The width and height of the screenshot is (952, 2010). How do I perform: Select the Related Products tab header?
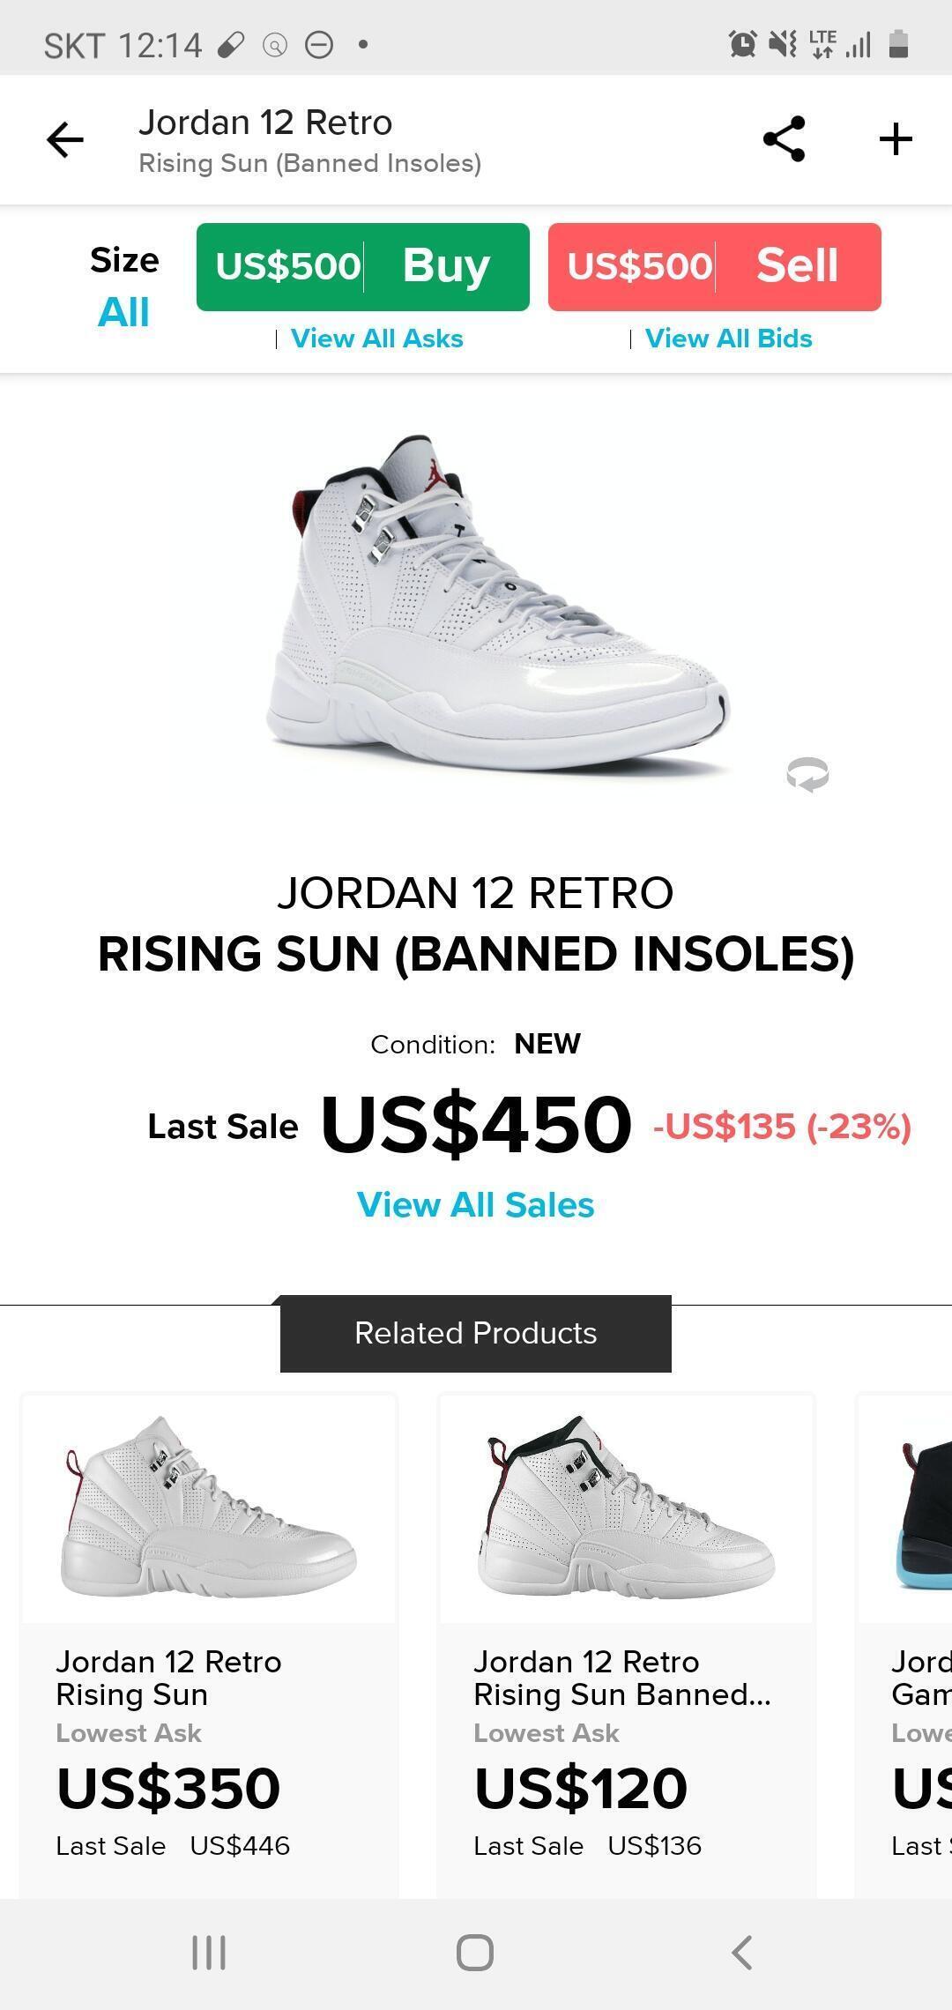(x=475, y=1333)
